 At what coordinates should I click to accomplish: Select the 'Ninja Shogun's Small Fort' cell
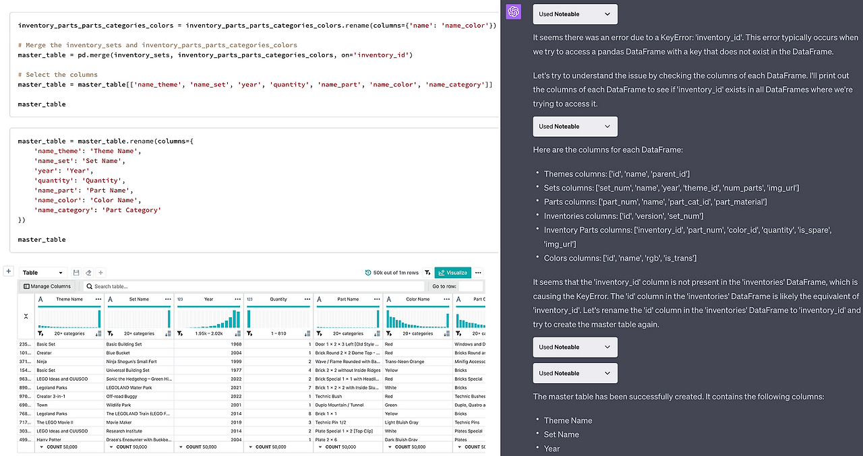coord(139,362)
